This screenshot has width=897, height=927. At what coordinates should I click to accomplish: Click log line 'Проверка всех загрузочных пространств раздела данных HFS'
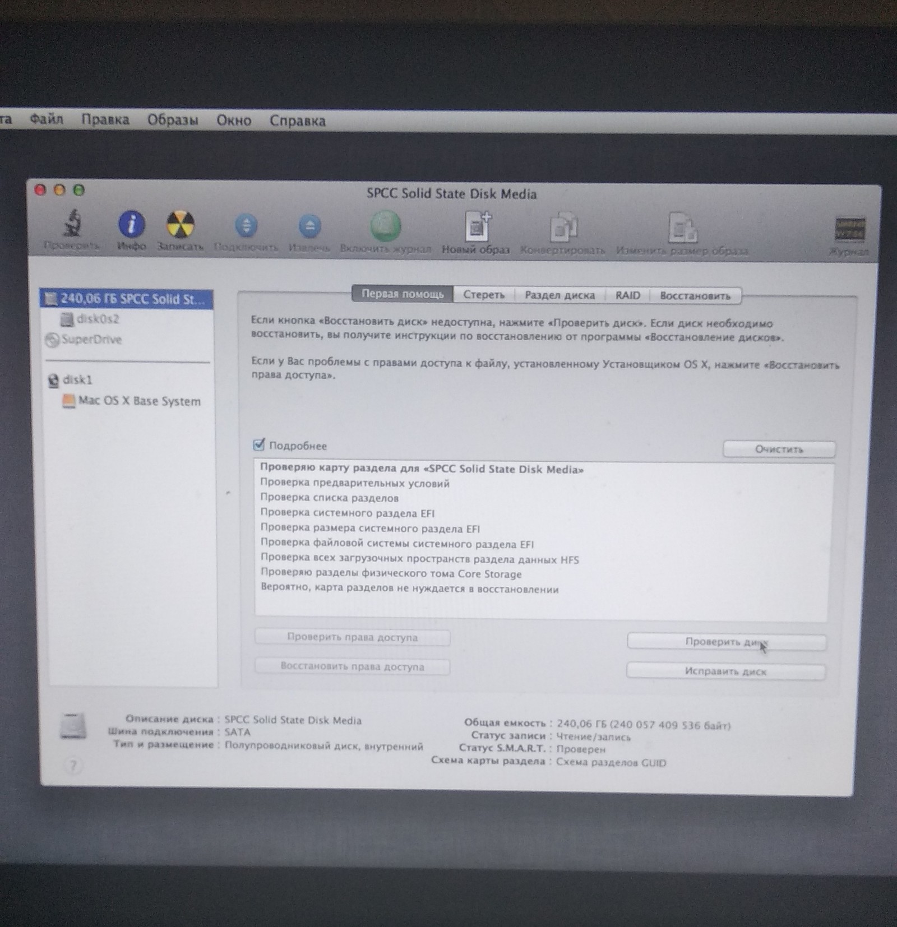[419, 559]
